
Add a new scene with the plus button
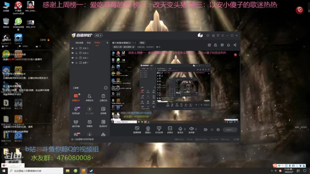(x=107, y=43)
